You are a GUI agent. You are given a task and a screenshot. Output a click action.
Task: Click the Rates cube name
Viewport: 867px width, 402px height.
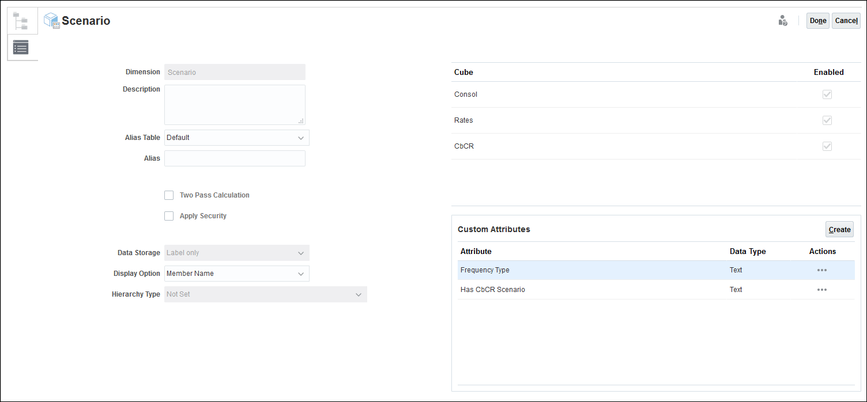(x=463, y=120)
